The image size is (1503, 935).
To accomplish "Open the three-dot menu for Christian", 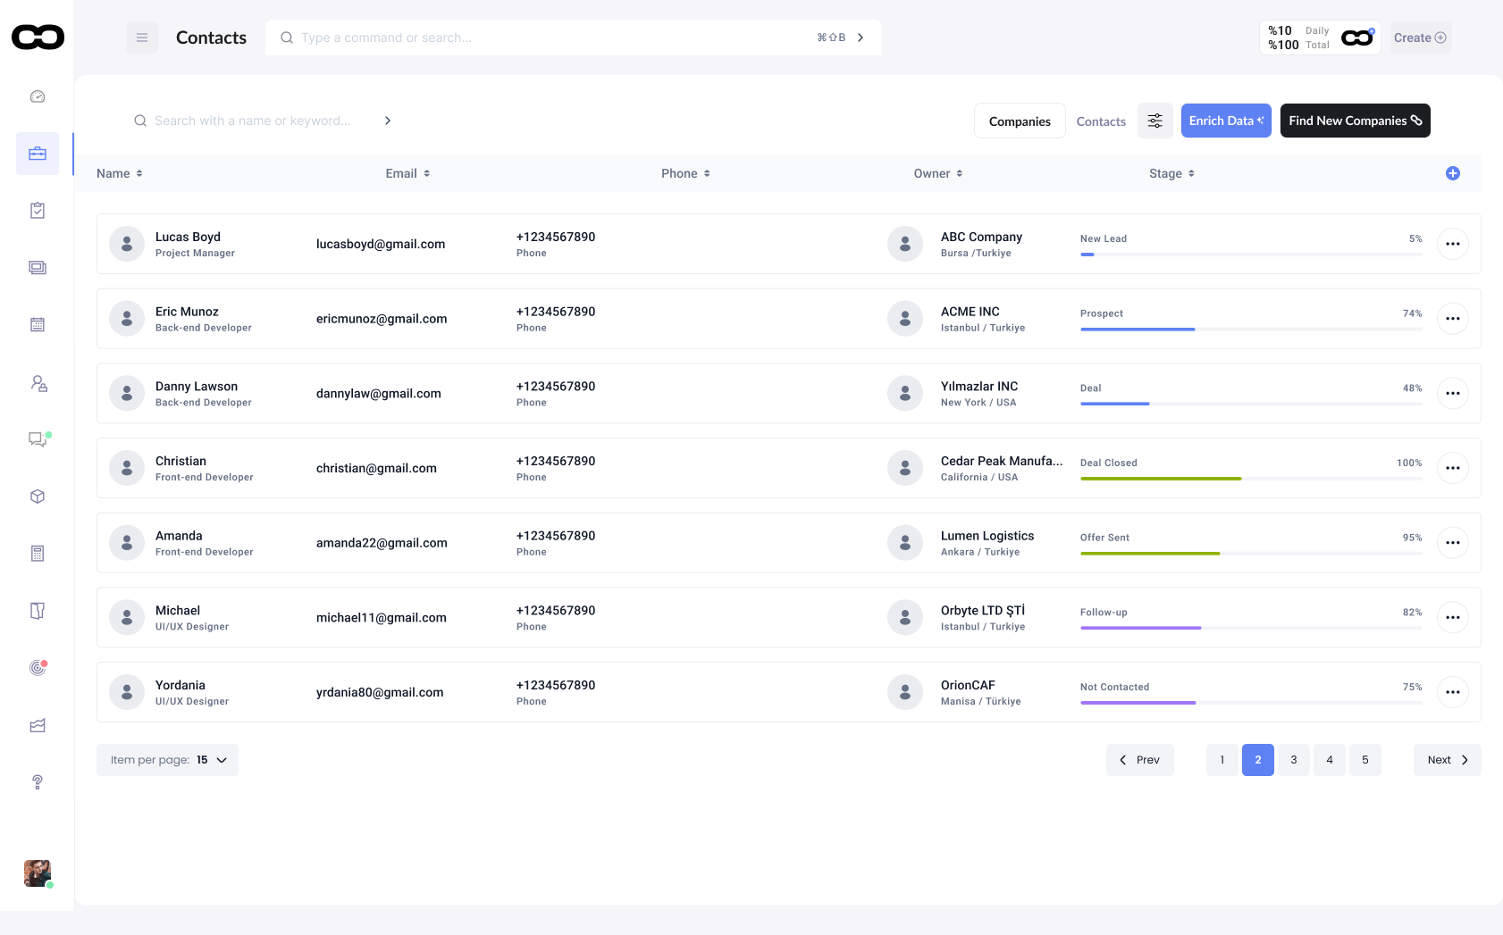I will click(1453, 468).
